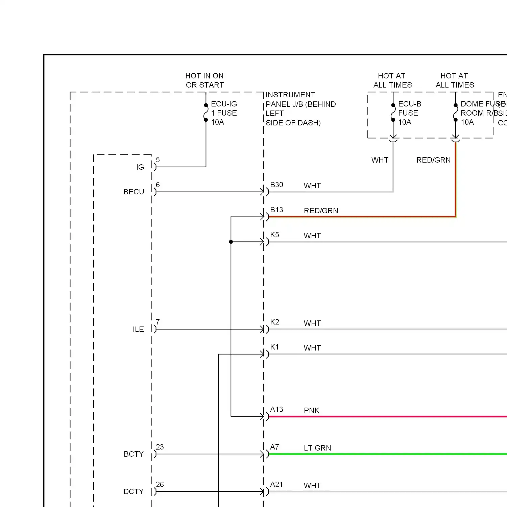Viewport: 507px width, 507px height.
Task: Click the light green A7 wire line
Action: coord(388,454)
